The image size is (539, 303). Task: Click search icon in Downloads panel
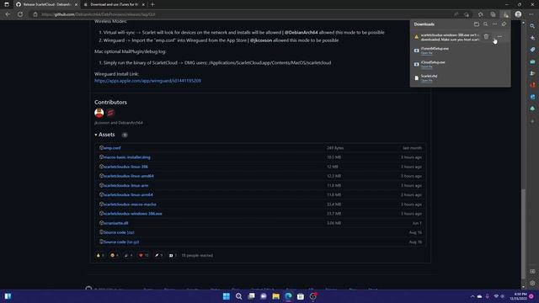[x=485, y=24]
